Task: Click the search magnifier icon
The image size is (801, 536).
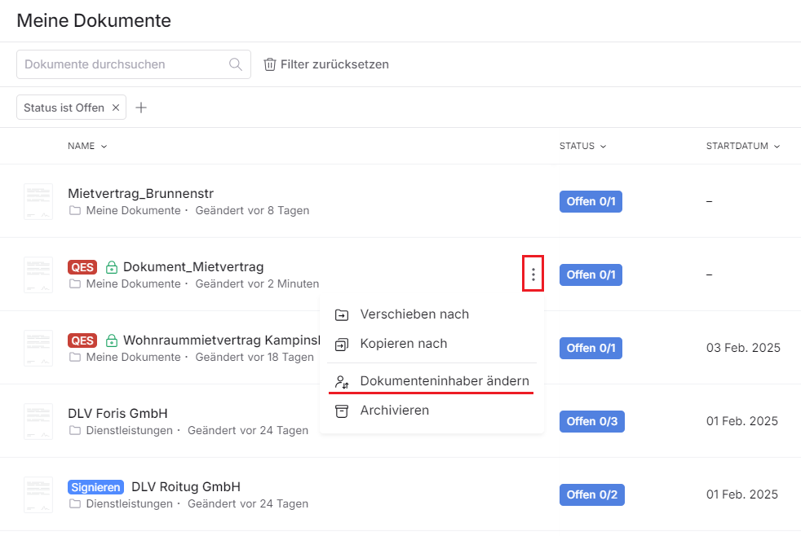Action: tap(236, 64)
